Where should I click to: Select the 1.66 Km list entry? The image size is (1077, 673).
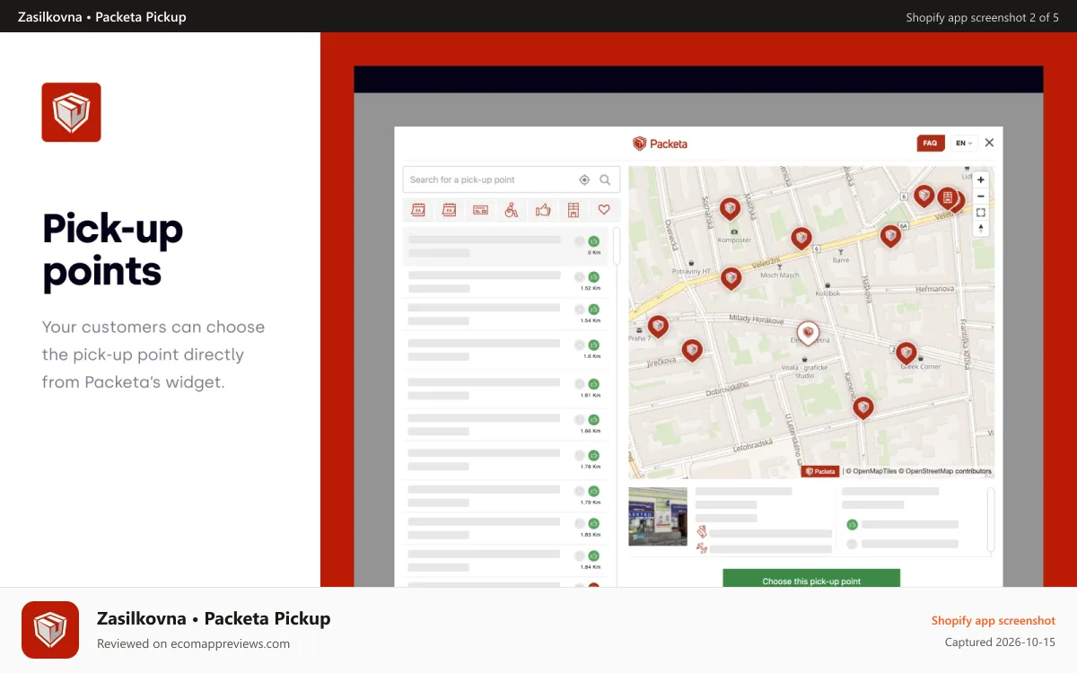coord(505,424)
